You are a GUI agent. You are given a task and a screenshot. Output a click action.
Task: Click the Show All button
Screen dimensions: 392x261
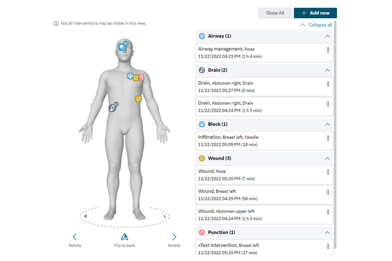click(275, 13)
